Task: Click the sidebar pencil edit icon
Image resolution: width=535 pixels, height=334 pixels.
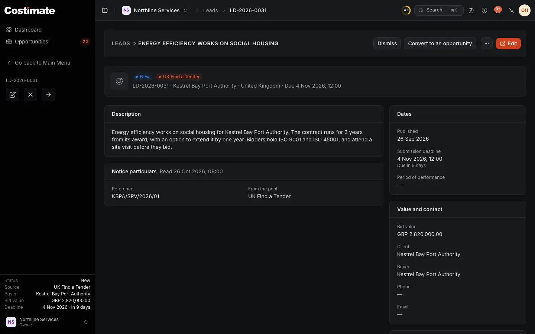Action: [13, 95]
